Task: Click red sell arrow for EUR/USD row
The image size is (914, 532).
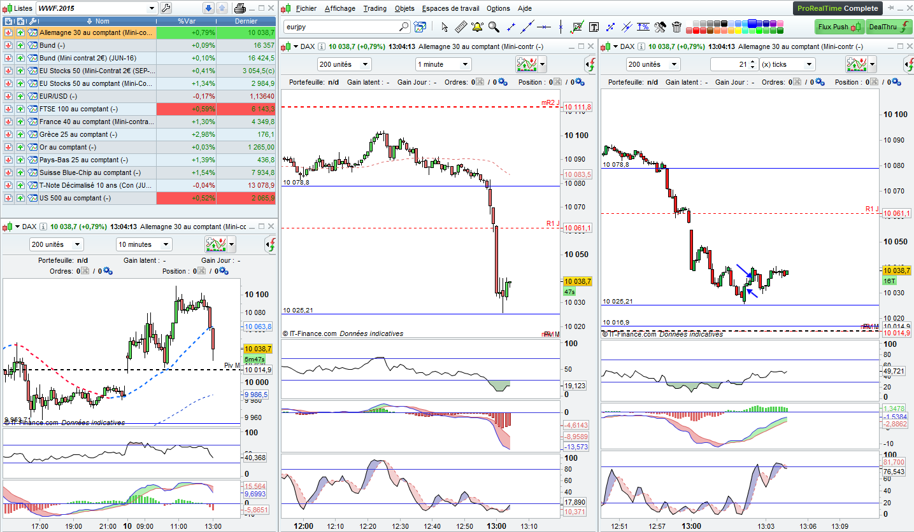Action: pyautogui.click(x=8, y=96)
